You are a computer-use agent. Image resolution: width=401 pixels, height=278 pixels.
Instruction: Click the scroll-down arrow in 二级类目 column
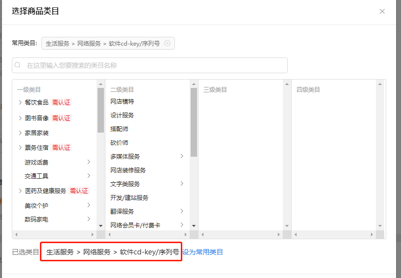194,225
